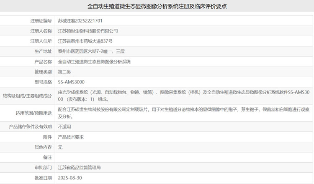Click approval department 江苏省药品监督管理局
The image size is (314, 184).
(x=79, y=167)
